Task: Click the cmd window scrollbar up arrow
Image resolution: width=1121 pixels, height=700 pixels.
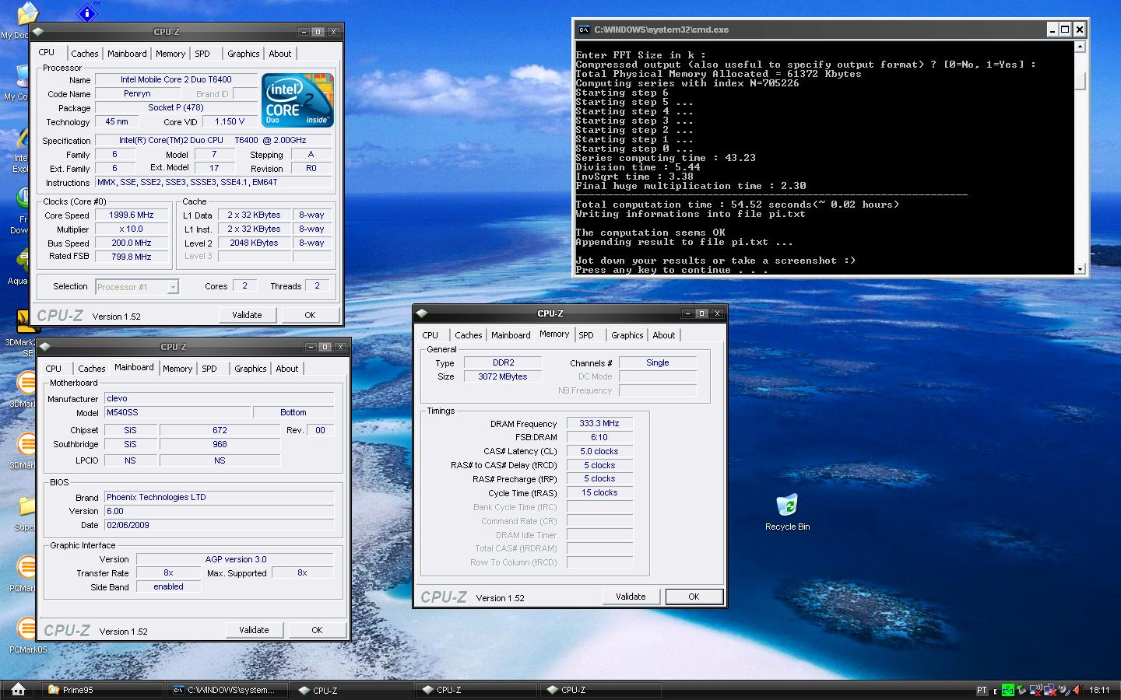Action: pos(1080,47)
